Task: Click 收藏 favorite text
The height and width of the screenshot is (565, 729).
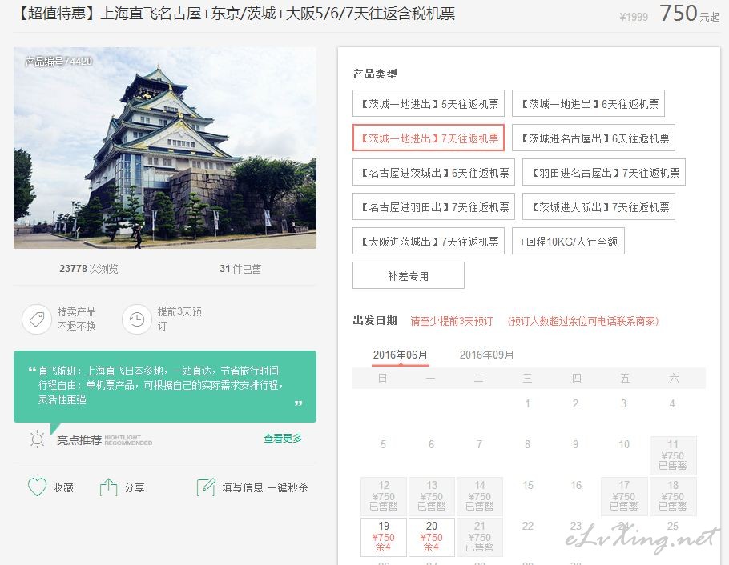Action: (x=63, y=487)
